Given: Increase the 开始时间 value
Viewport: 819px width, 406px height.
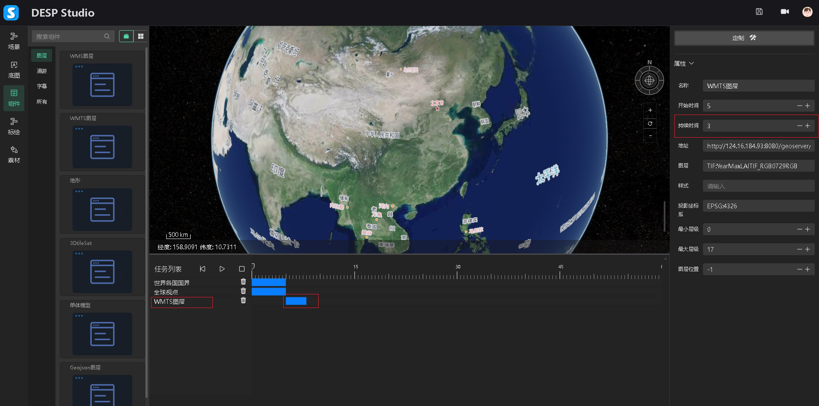Looking at the screenshot, I should click(x=807, y=106).
